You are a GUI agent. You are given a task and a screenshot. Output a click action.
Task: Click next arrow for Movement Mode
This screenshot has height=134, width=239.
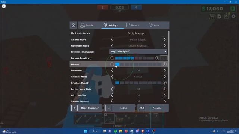tap(164, 45)
